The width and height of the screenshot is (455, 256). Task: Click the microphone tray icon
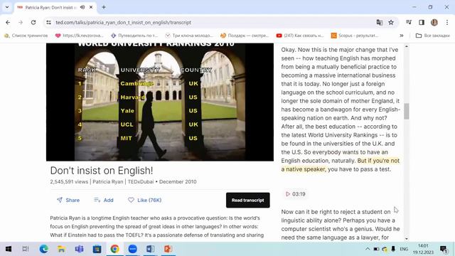(x=393, y=249)
